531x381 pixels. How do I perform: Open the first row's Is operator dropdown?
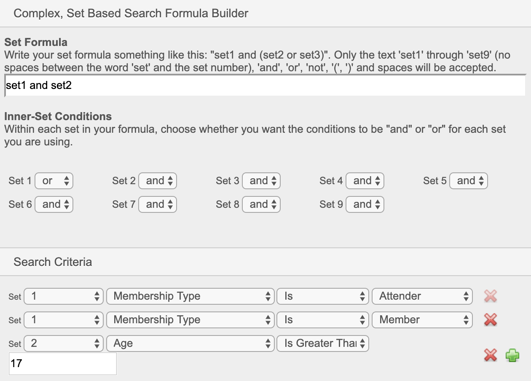(x=322, y=296)
